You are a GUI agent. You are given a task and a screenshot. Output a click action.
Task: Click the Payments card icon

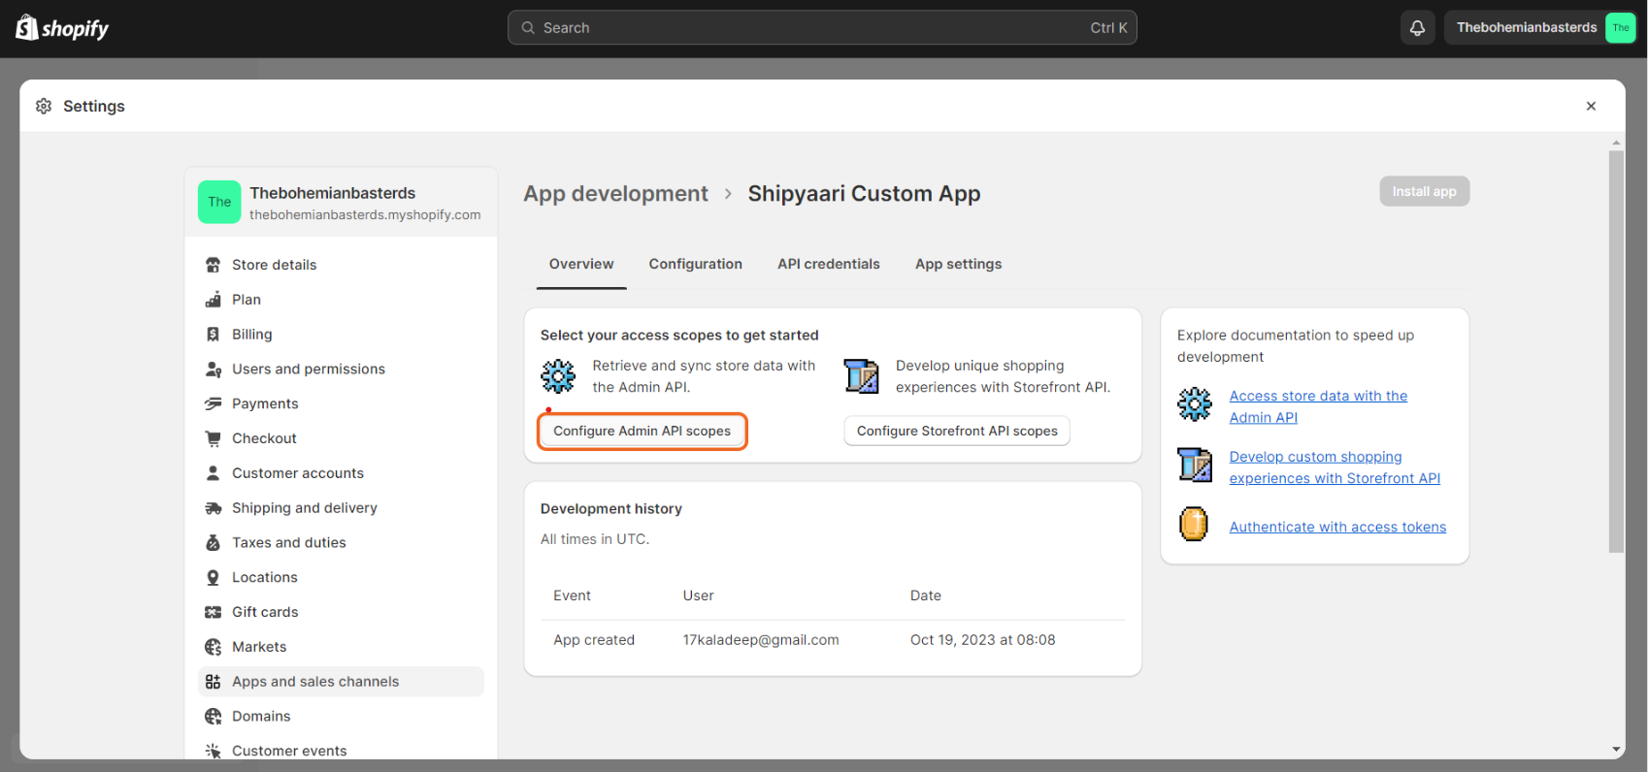click(214, 403)
